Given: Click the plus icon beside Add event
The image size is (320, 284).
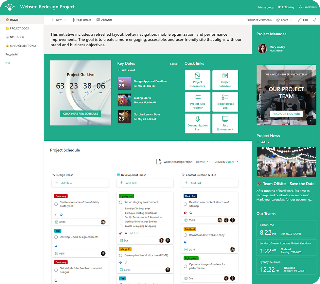Looking at the screenshot, I should pos(119,70).
